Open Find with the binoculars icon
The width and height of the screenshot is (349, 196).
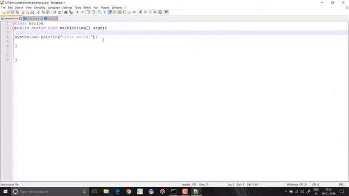tap(66, 12)
